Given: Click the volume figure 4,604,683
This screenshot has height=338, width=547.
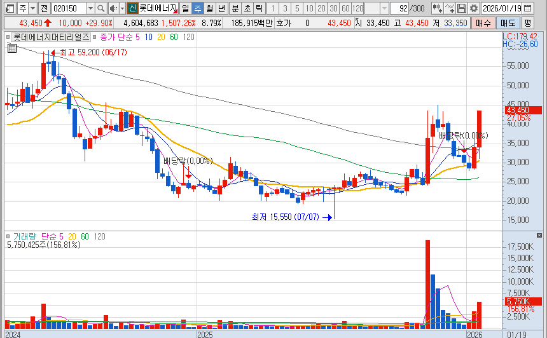Looking at the screenshot, I should pos(141,24).
